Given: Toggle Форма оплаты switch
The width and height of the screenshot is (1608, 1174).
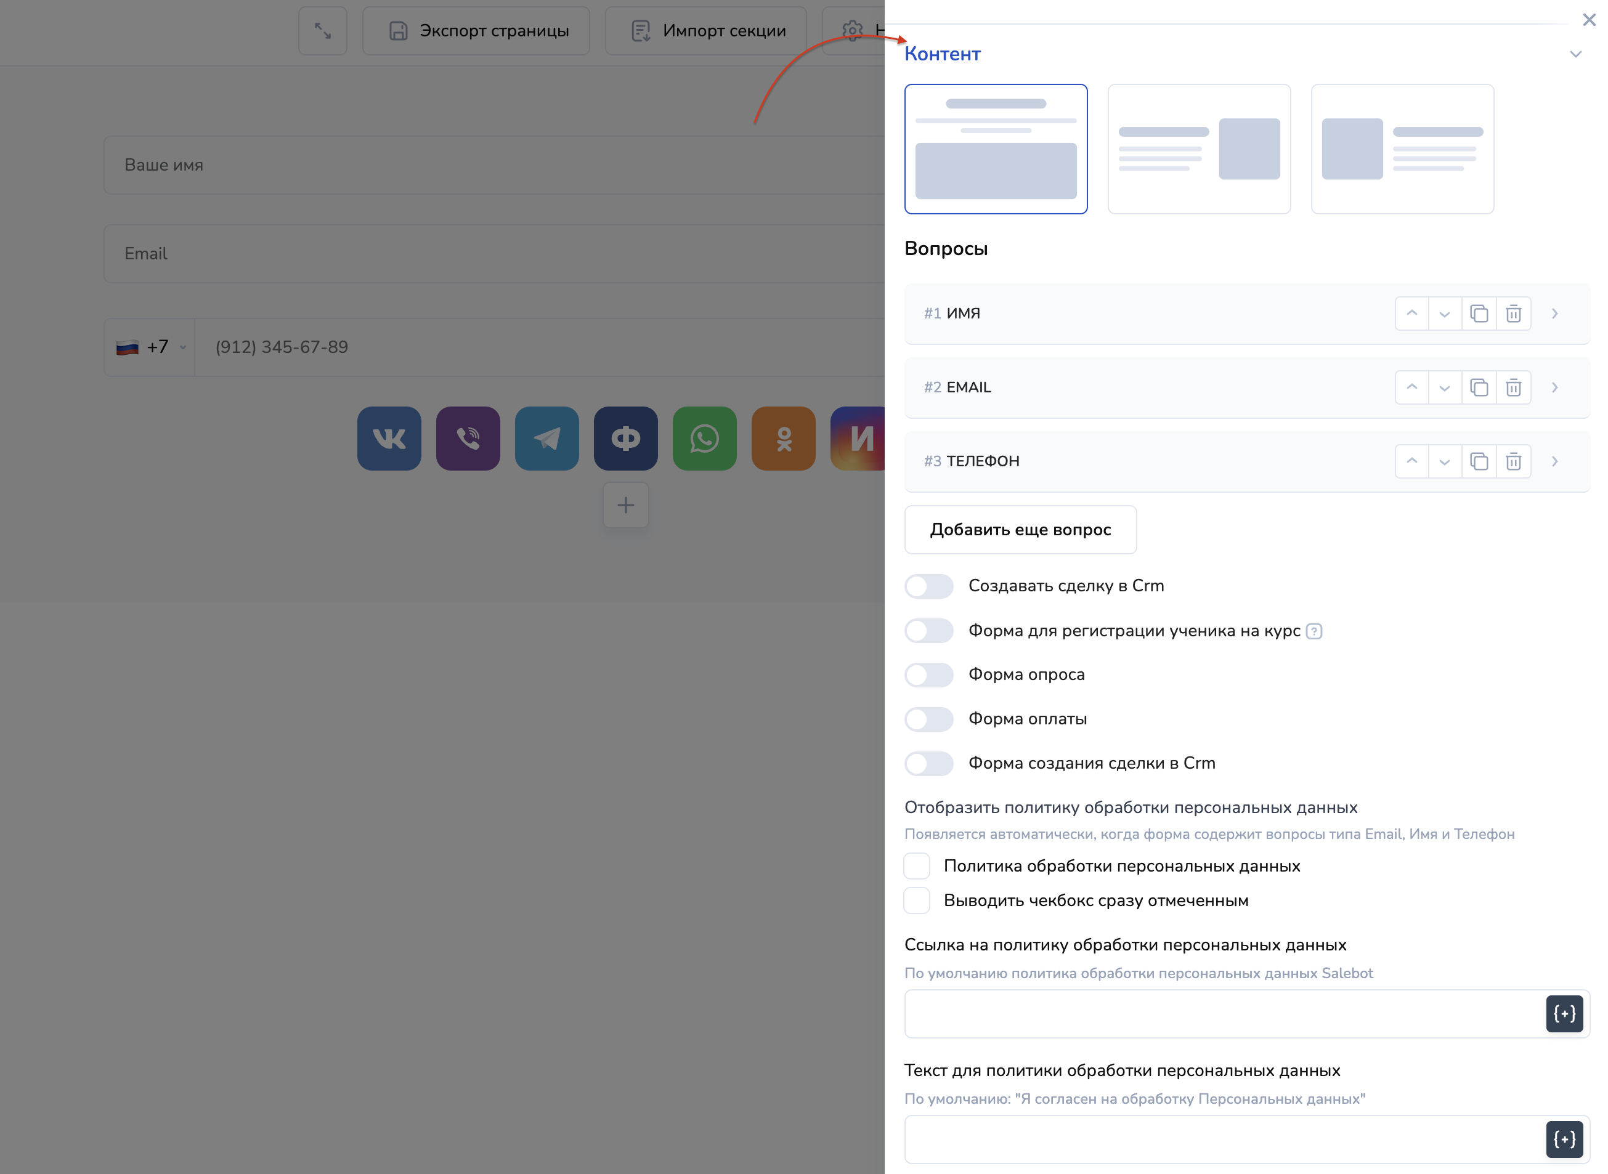Looking at the screenshot, I should [928, 719].
